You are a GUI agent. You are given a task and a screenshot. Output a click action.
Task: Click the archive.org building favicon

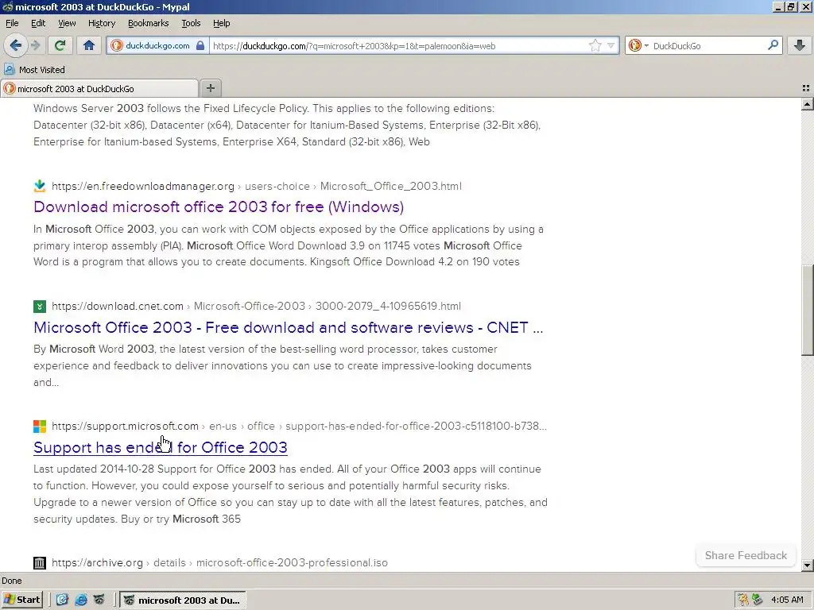coord(40,563)
